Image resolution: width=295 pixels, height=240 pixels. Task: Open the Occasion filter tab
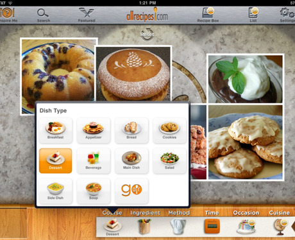click(x=246, y=213)
